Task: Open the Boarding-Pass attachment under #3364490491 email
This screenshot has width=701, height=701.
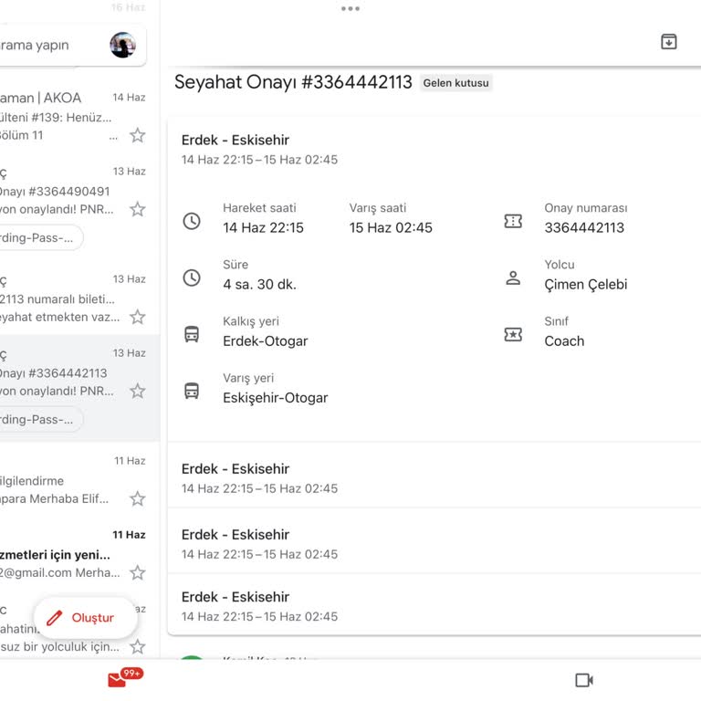Action: [40, 238]
